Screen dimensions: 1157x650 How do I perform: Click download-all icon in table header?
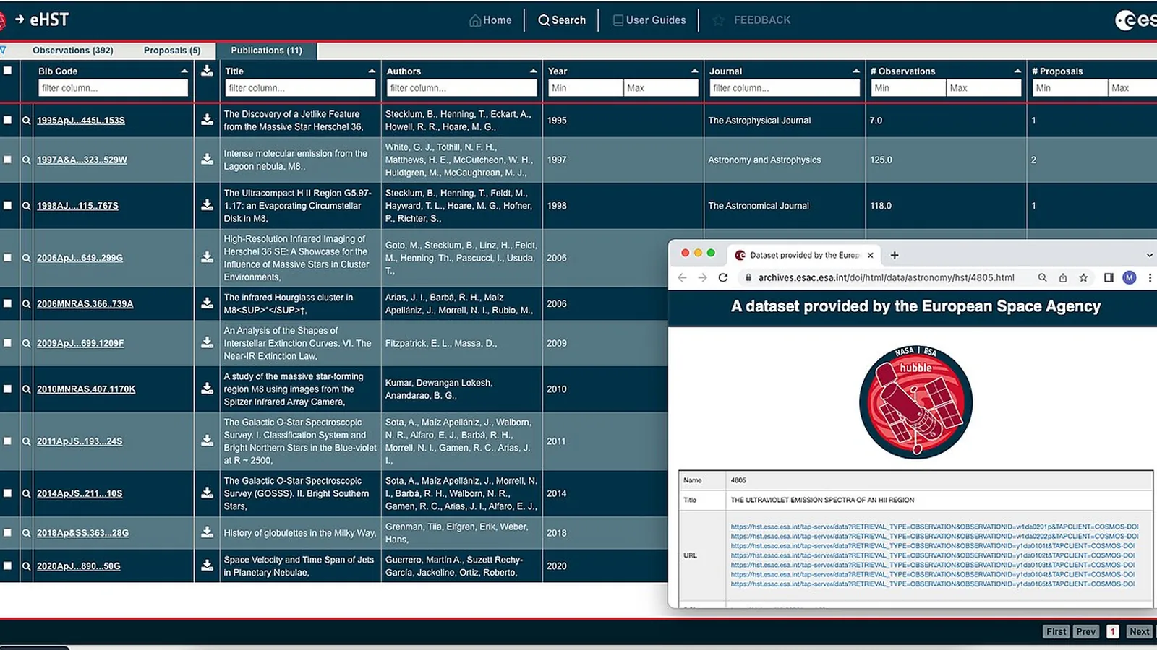tap(207, 71)
